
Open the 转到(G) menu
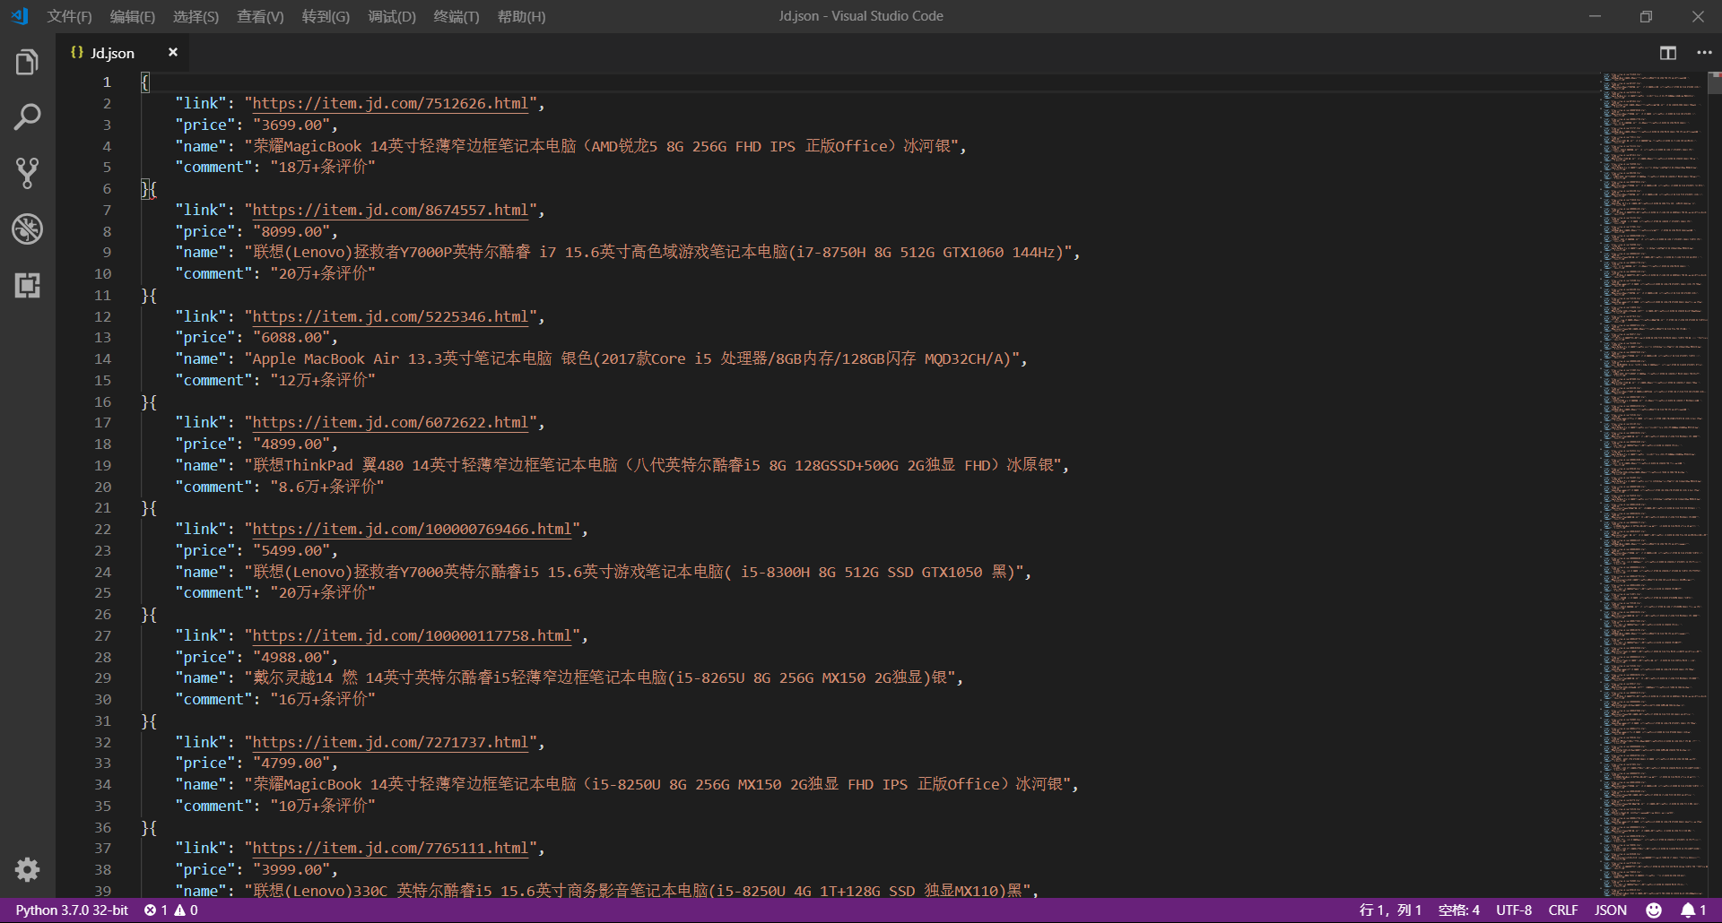point(326,16)
